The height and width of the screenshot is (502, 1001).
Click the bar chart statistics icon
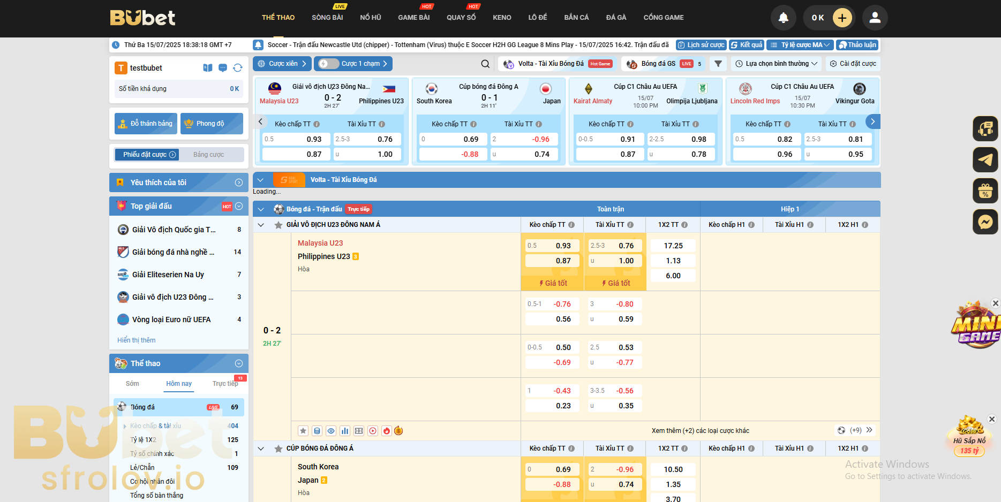click(x=345, y=431)
